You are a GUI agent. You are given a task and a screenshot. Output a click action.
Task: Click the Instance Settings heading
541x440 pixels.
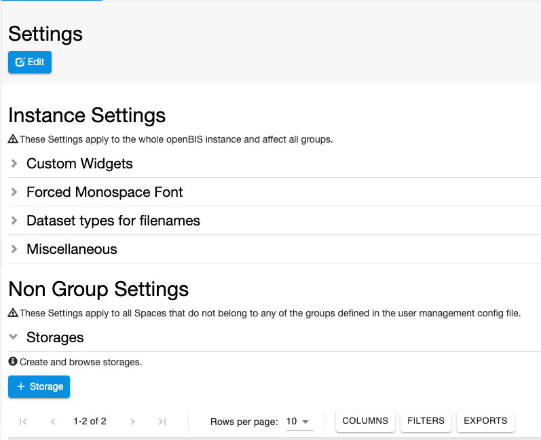click(x=87, y=115)
